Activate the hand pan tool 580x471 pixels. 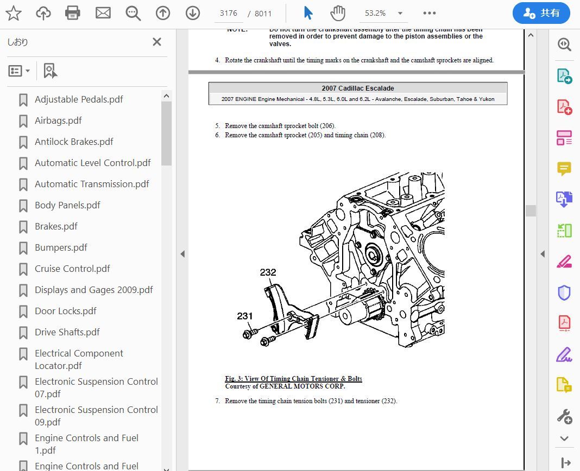[x=338, y=14]
